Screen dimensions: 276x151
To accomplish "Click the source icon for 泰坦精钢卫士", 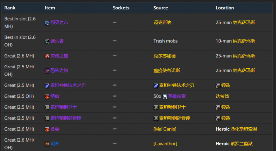I will [x=156, y=107].
